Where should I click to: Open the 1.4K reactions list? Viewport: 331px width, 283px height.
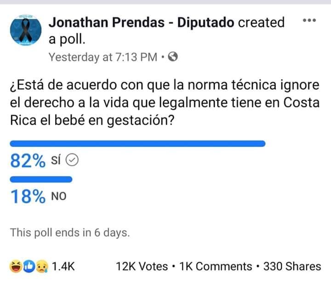click(x=63, y=266)
